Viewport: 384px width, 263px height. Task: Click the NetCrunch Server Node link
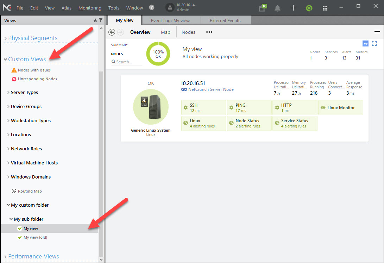[210, 89]
